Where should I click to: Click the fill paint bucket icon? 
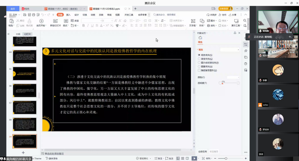[x=200, y=38]
